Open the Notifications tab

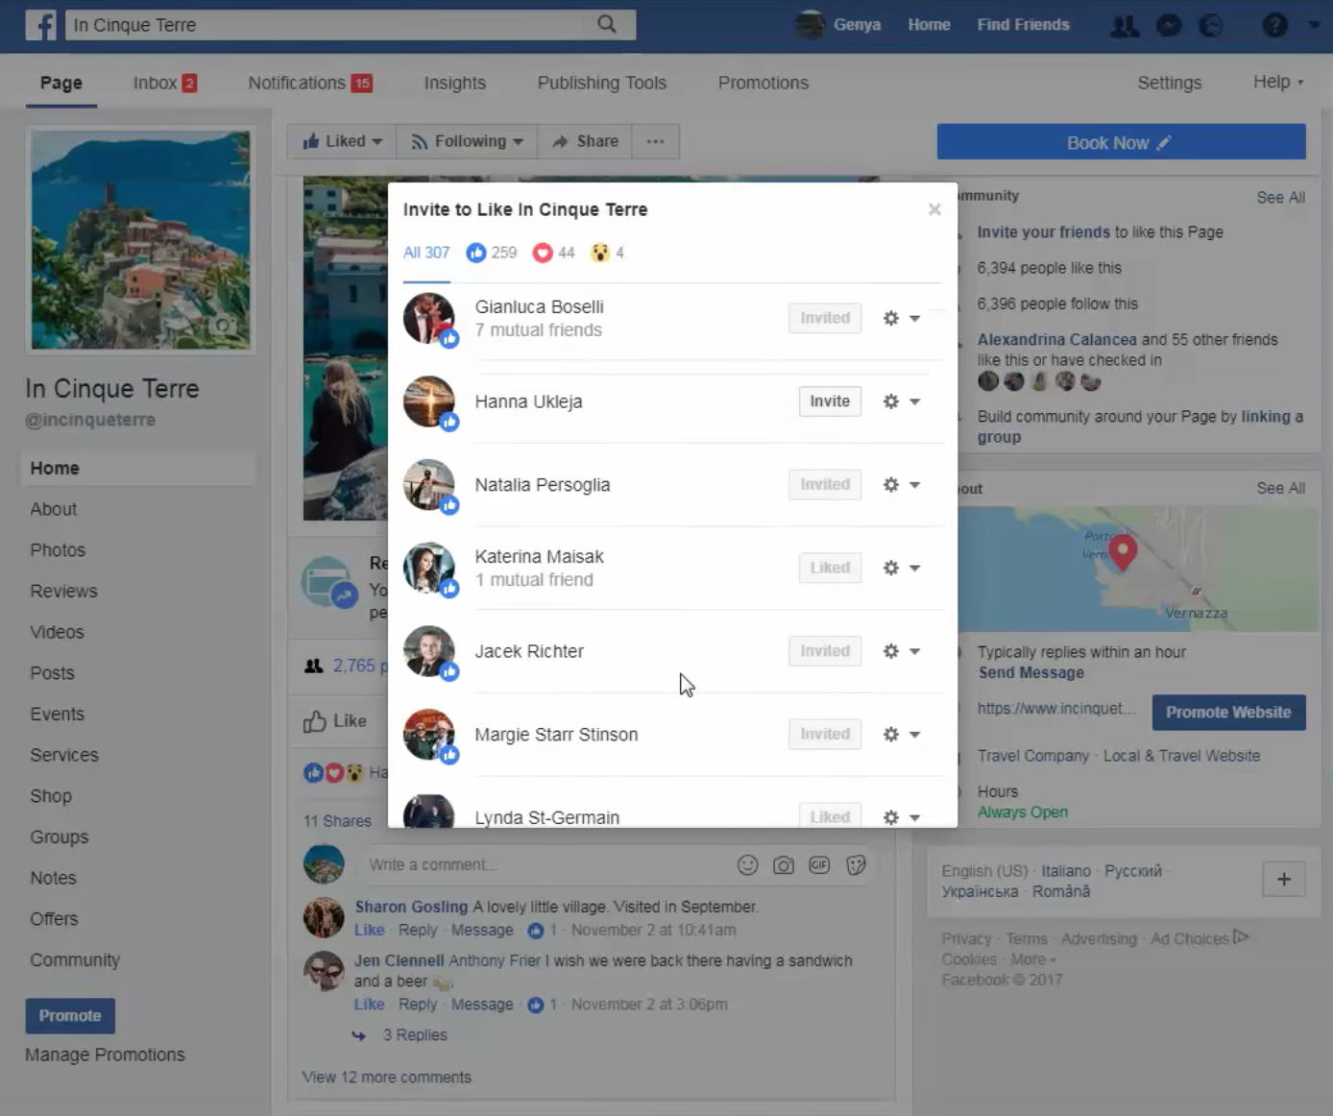coord(310,83)
